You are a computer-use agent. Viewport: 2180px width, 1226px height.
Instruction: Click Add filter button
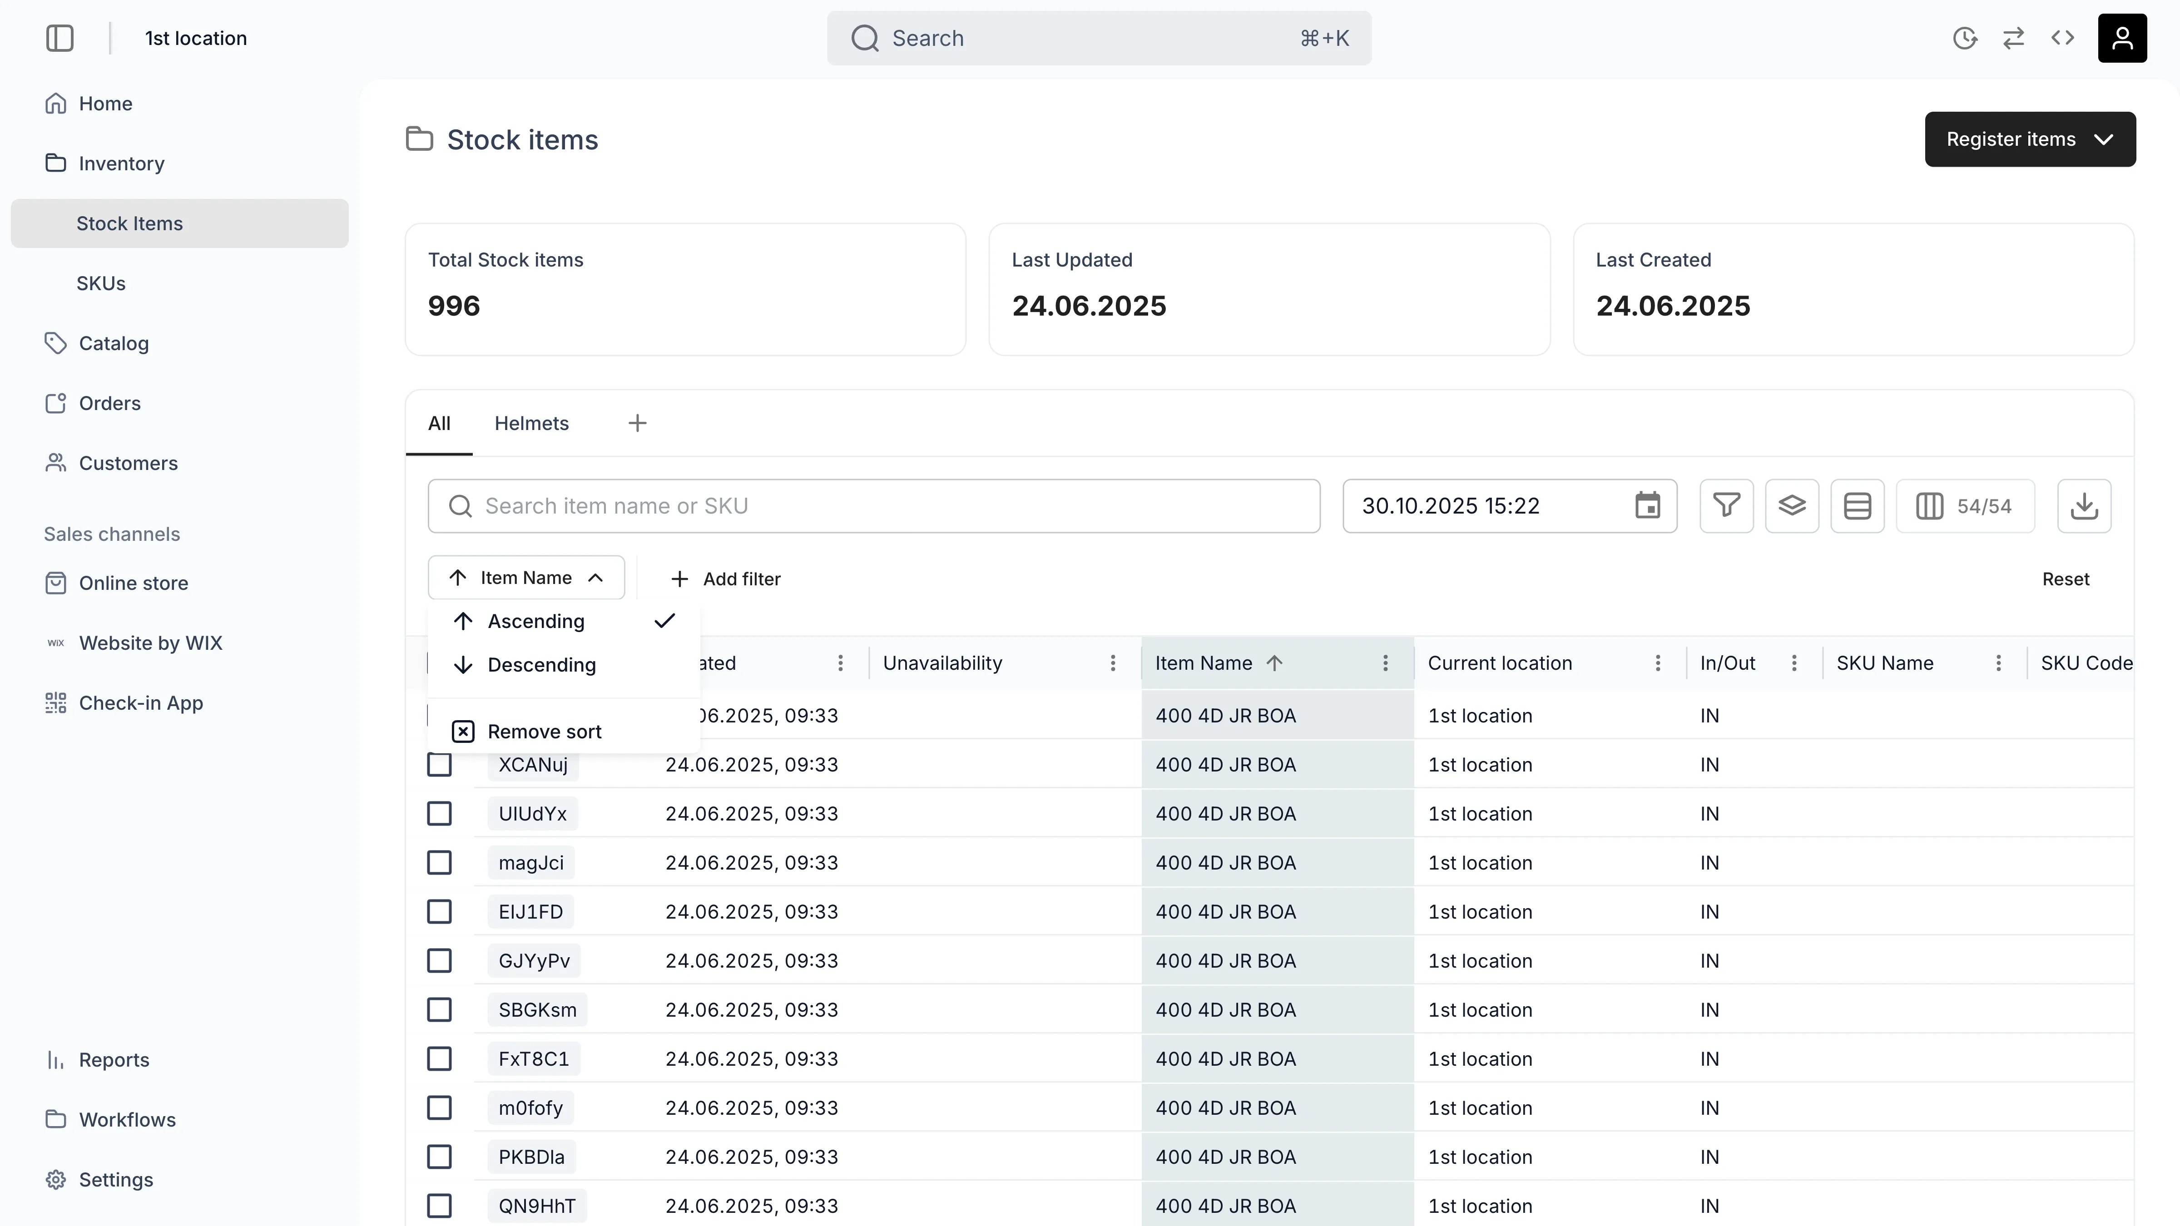(x=726, y=579)
